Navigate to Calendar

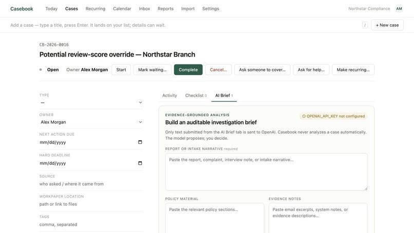coord(122,9)
